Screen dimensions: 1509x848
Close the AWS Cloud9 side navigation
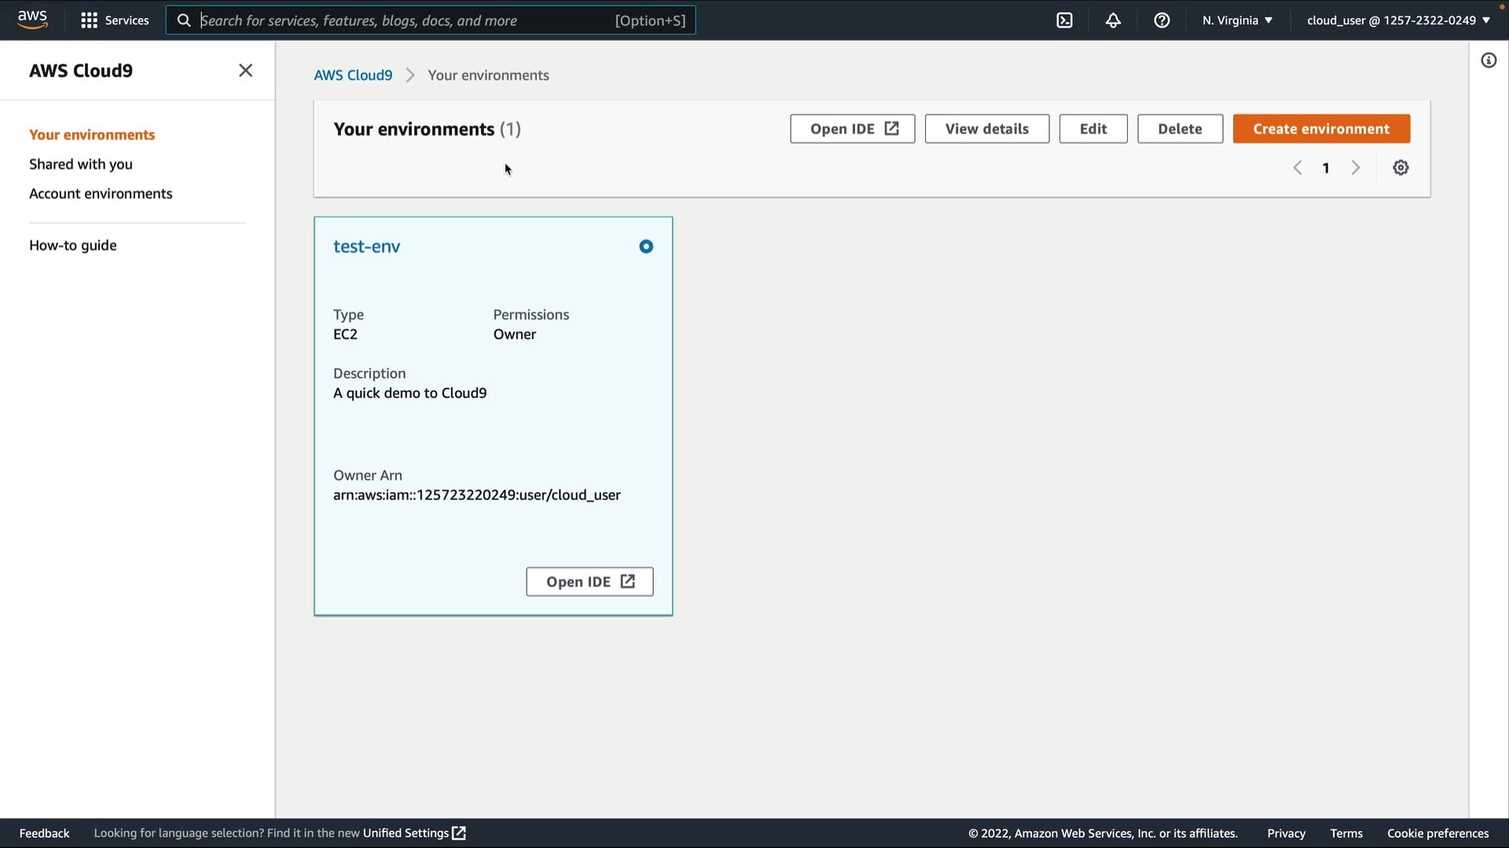point(245,71)
